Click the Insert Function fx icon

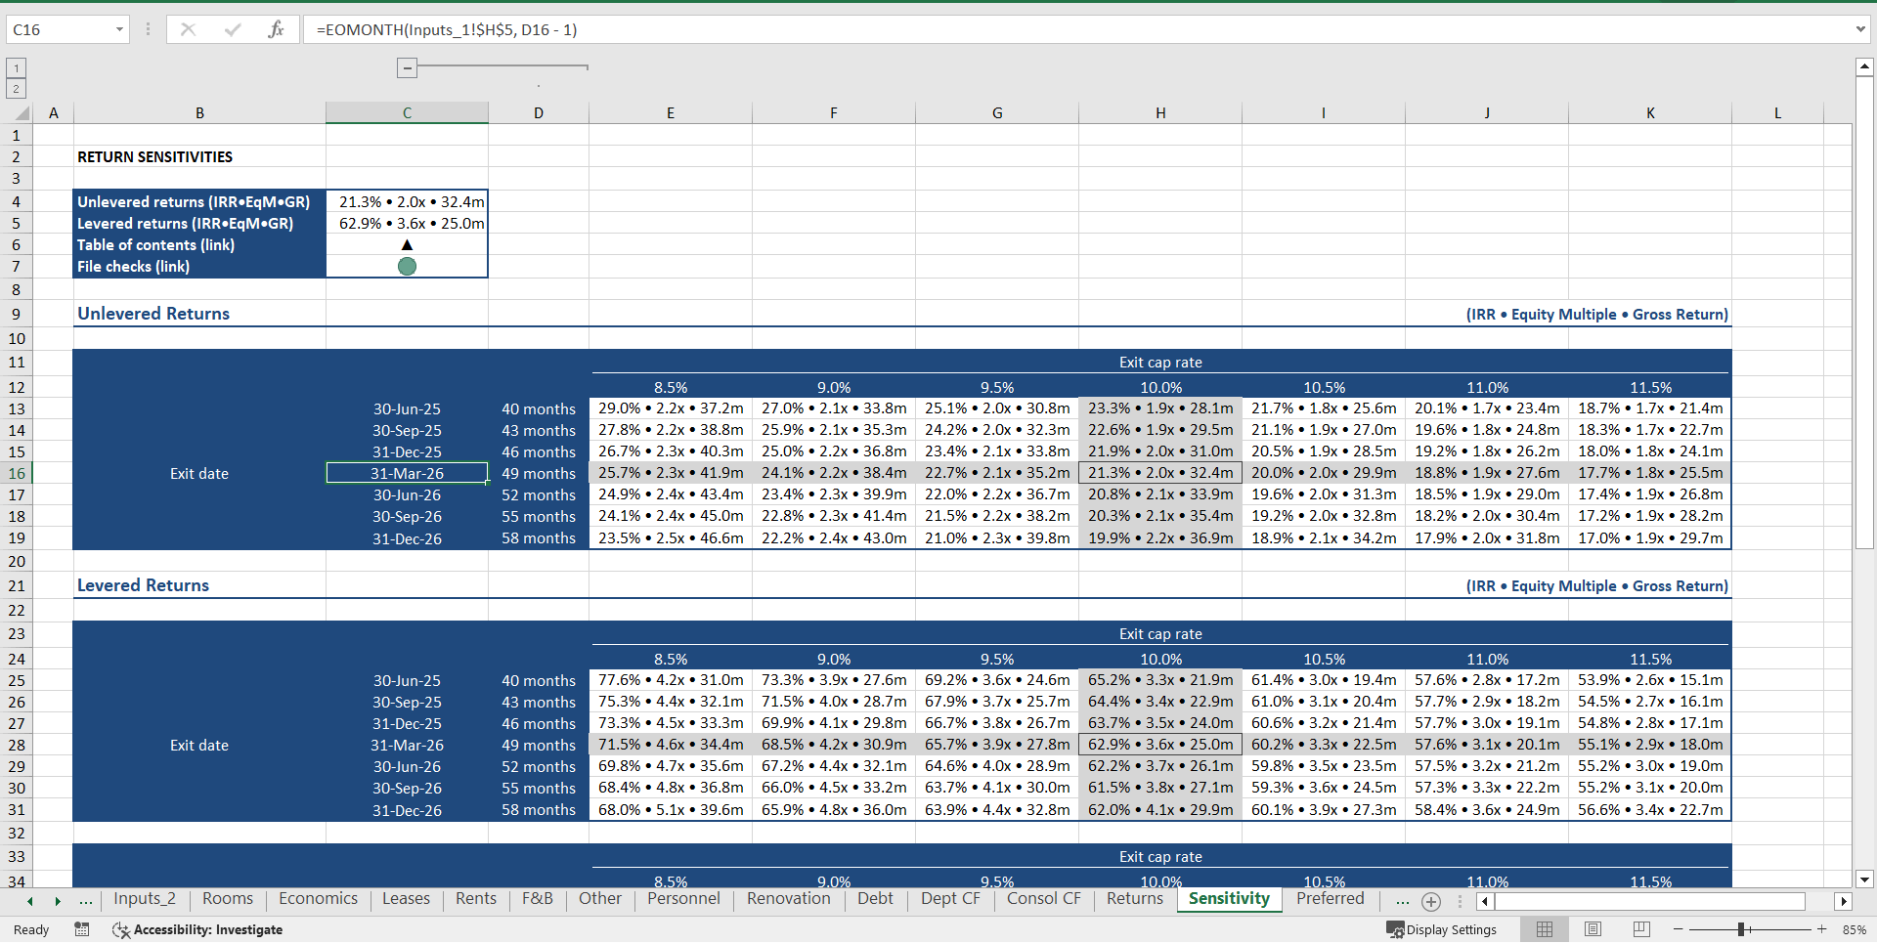pyautogui.click(x=276, y=29)
